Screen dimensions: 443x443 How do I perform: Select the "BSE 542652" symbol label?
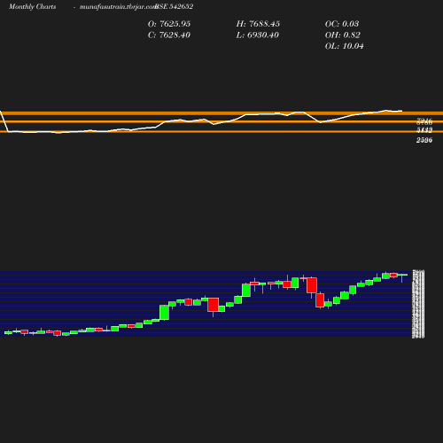coord(174,6)
